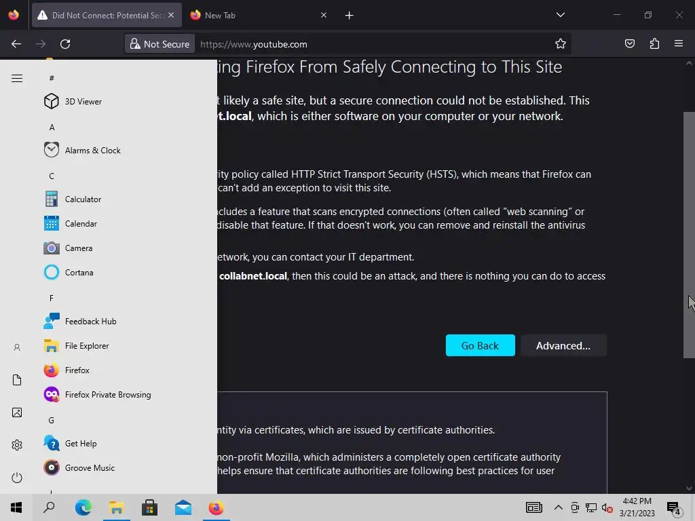Click the Firefox back arrow button
Viewport: 695px width, 521px height.
pos(16,44)
